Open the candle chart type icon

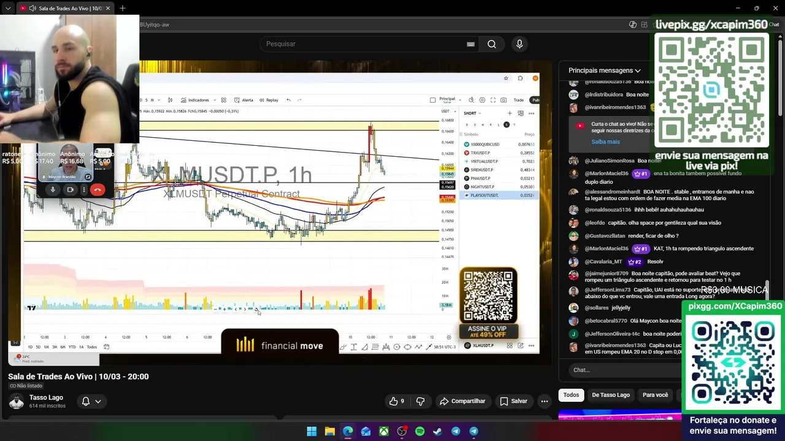(x=170, y=100)
